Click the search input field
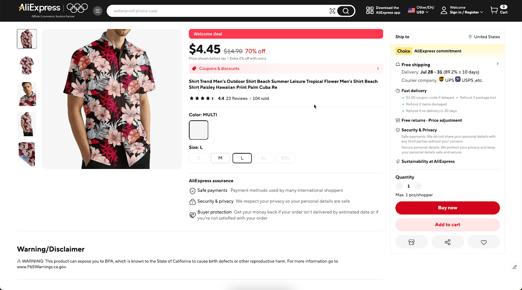The image size is (522, 290). click(x=219, y=11)
